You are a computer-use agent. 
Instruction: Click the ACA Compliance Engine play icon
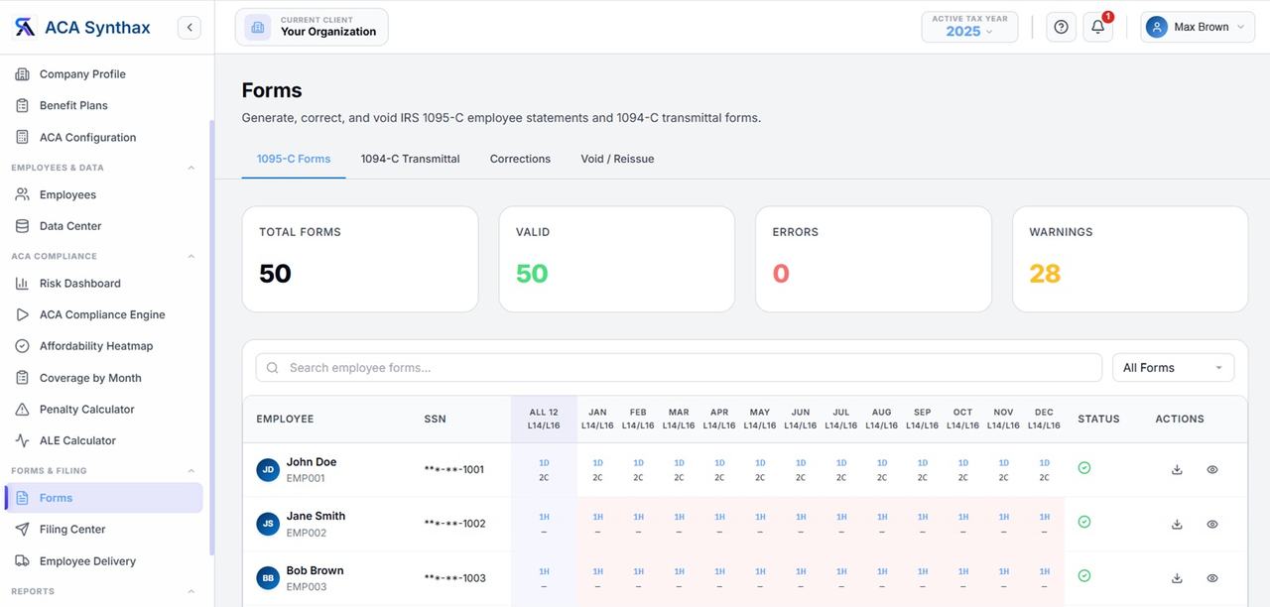[x=22, y=314]
